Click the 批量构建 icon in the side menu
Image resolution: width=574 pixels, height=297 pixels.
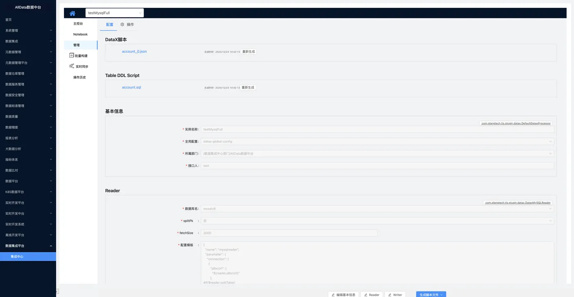pos(71,55)
